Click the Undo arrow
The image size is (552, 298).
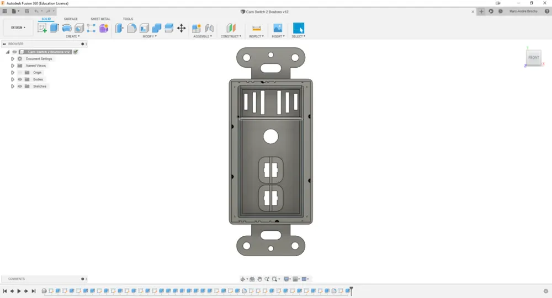pyautogui.click(x=36, y=11)
